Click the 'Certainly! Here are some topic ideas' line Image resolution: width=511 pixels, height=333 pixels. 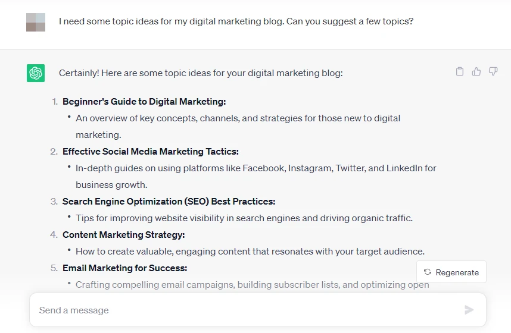click(201, 73)
